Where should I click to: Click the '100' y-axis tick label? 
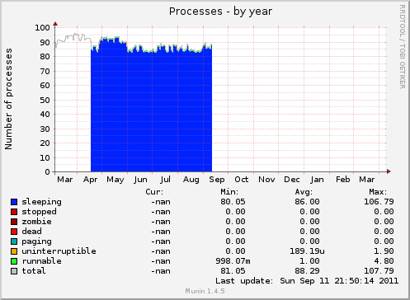42,28
